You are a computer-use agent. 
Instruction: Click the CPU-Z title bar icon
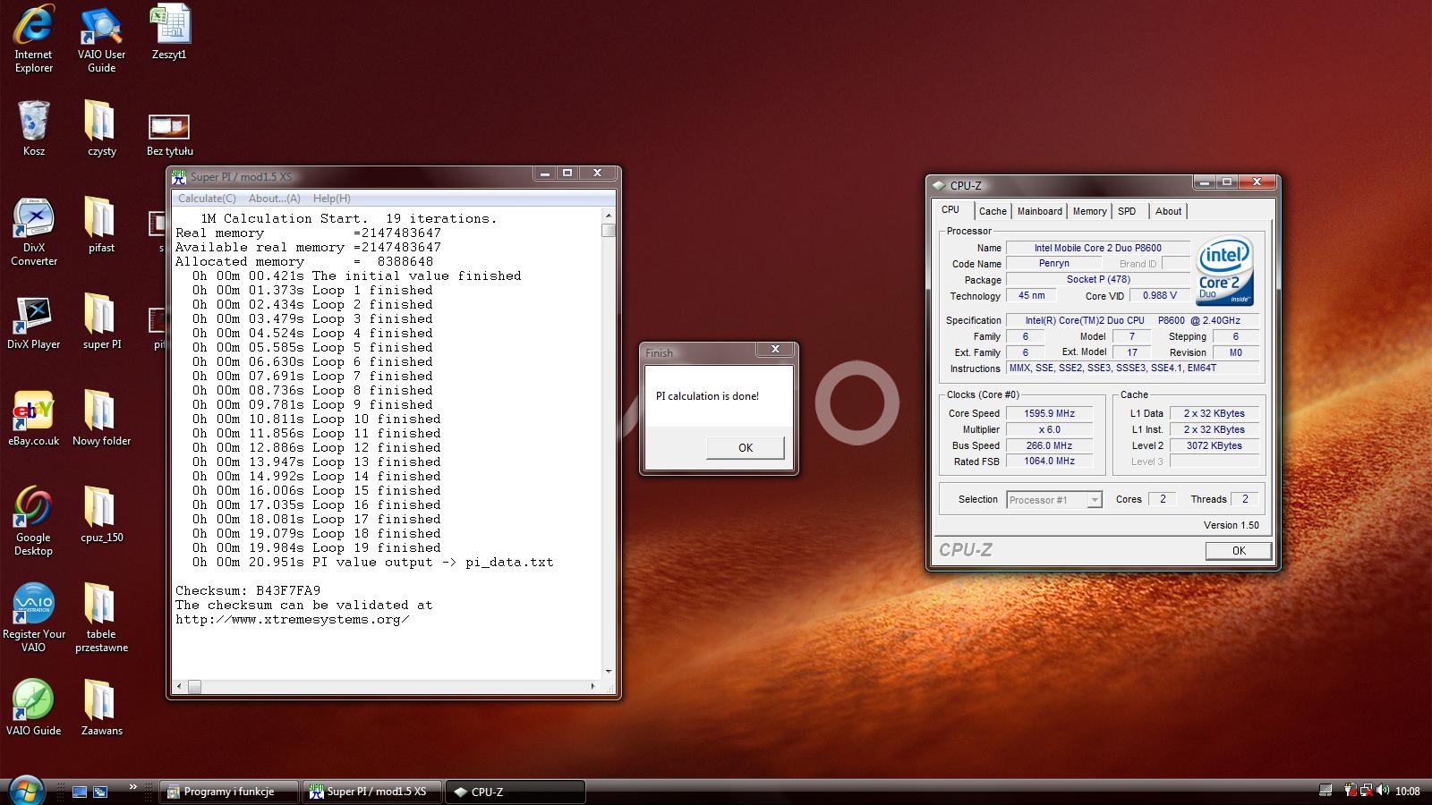click(x=939, y=185)
